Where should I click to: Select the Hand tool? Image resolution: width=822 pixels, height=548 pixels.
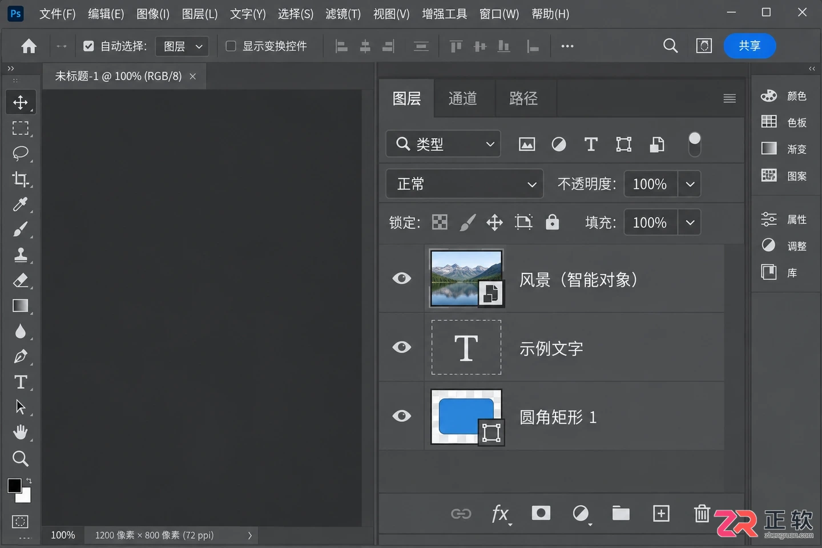coord(21,433)
